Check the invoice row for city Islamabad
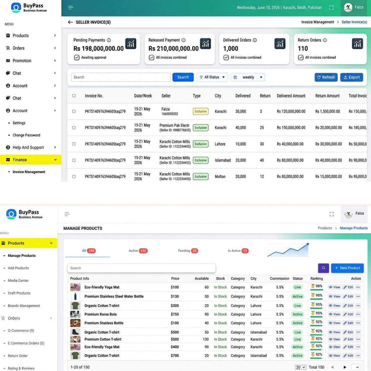371x371 pixels. tap(74, 160)
